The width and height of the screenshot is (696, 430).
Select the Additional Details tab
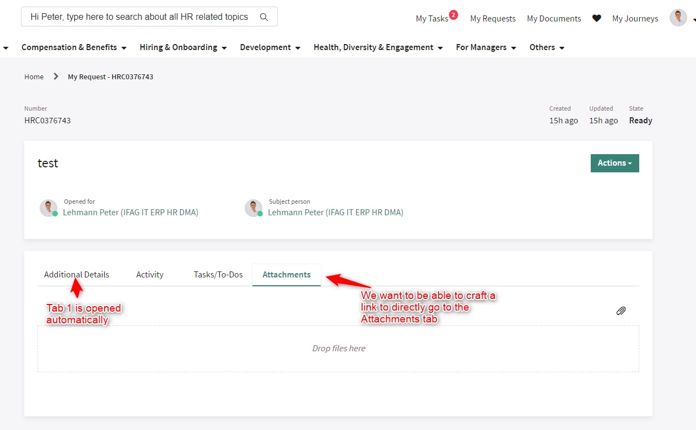pos(76,274)
